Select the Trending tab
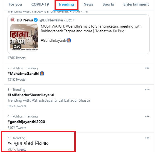This screenshot has height=152, width=155. 66,4
